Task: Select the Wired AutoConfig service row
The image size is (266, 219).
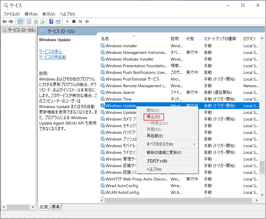Action: coord(179,185)
